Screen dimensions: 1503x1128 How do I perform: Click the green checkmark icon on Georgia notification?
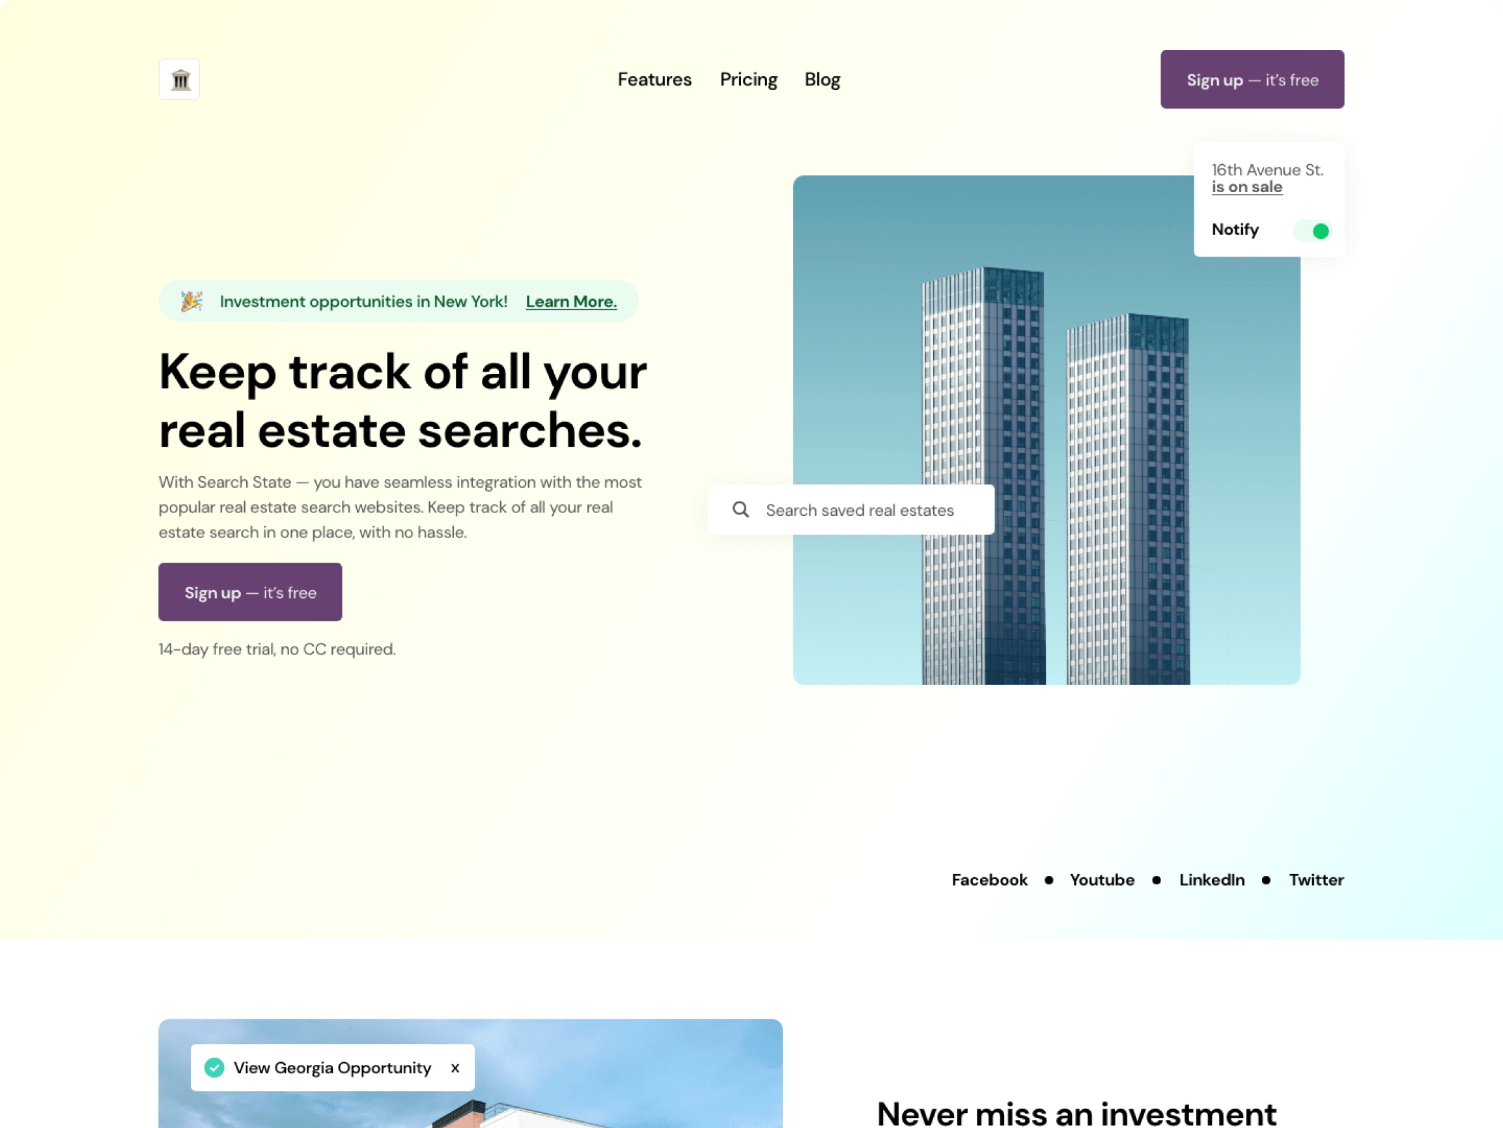[x=214, y=1066]
